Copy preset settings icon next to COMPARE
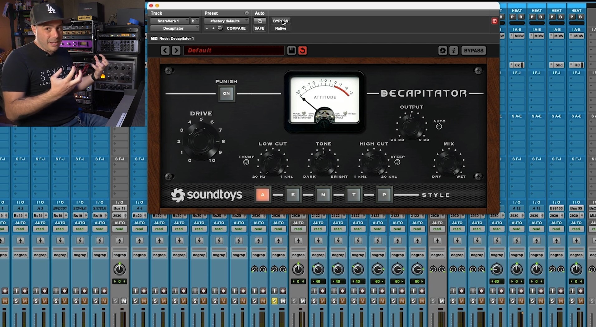 [220, 28]
